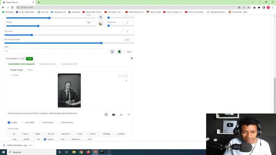Select the Canny control type
The width and height of the screenshot is (276, 155).
(24, 134)
